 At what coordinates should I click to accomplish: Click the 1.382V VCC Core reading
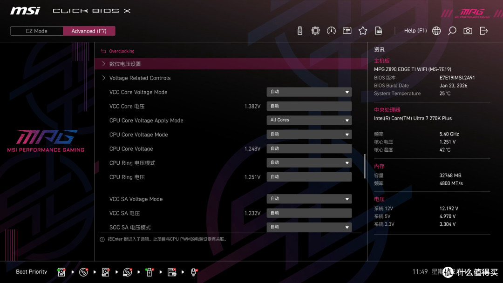tap(252, 107)
